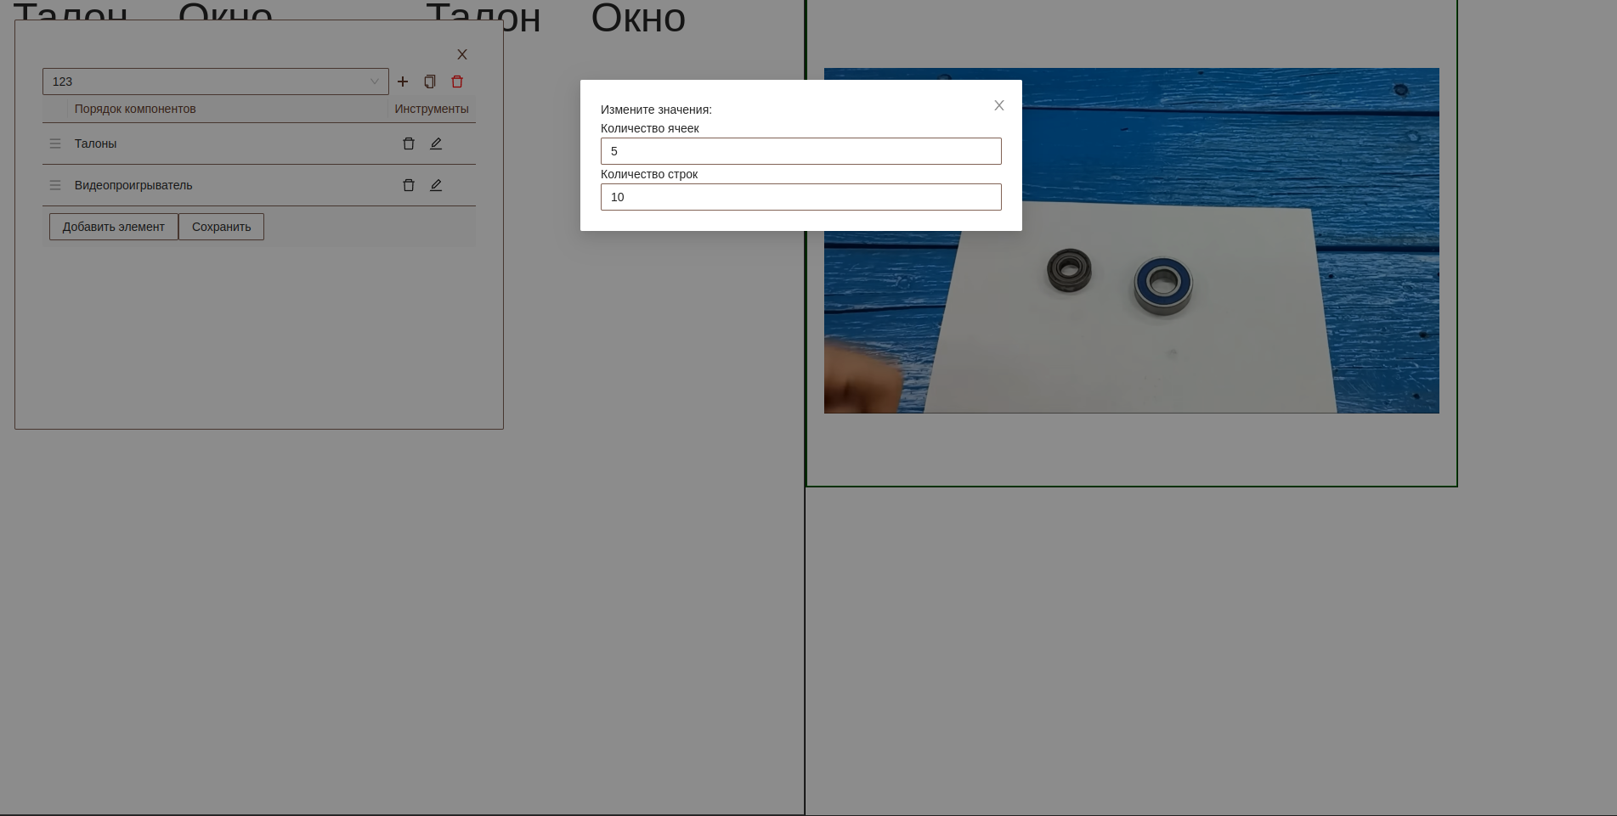
Task: Delete the Талоны component
Action: click(409, 144)
